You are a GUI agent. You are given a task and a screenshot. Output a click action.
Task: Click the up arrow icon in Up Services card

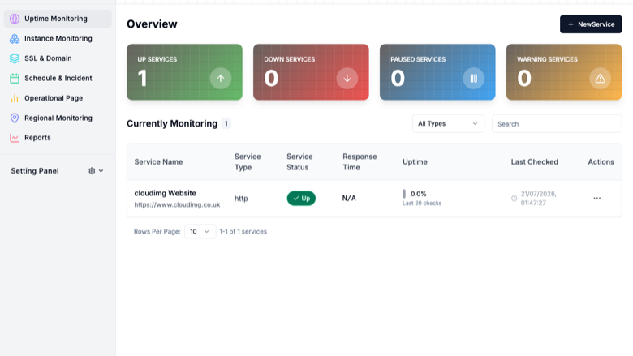pos(221,78)
